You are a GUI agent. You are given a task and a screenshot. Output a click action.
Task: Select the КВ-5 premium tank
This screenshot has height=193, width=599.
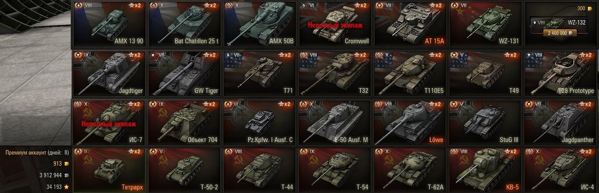tap(485, 170)
